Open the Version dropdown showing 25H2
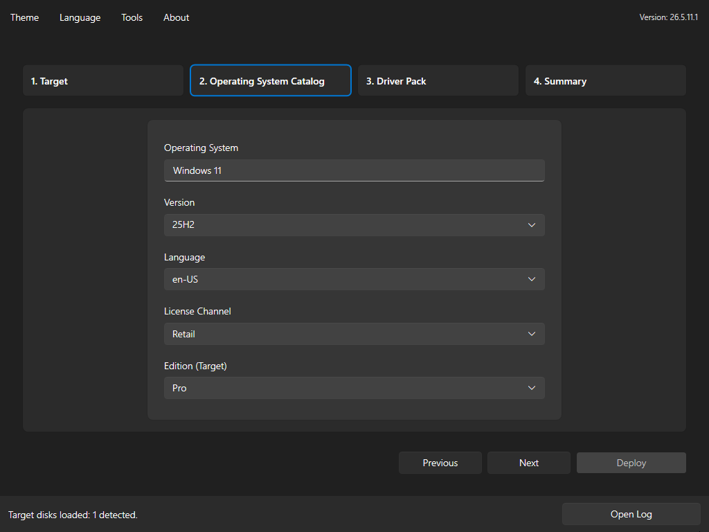Screen dimensions: 709x532 354,225
